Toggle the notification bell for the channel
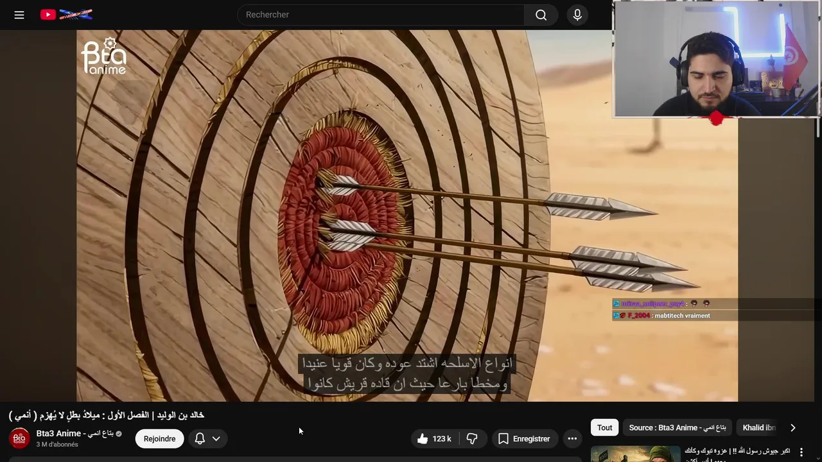Viewport: 822px width, 462px height. tap(200, 439)
